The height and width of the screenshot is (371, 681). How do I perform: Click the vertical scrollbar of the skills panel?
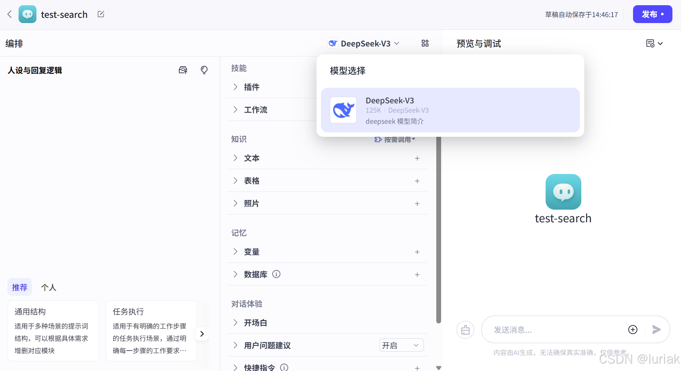(439, 230)
